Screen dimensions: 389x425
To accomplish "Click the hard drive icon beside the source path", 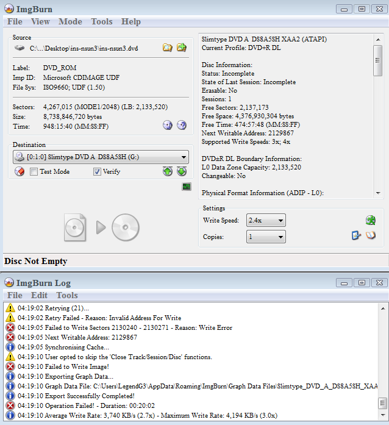I will [x=20, y=48].
